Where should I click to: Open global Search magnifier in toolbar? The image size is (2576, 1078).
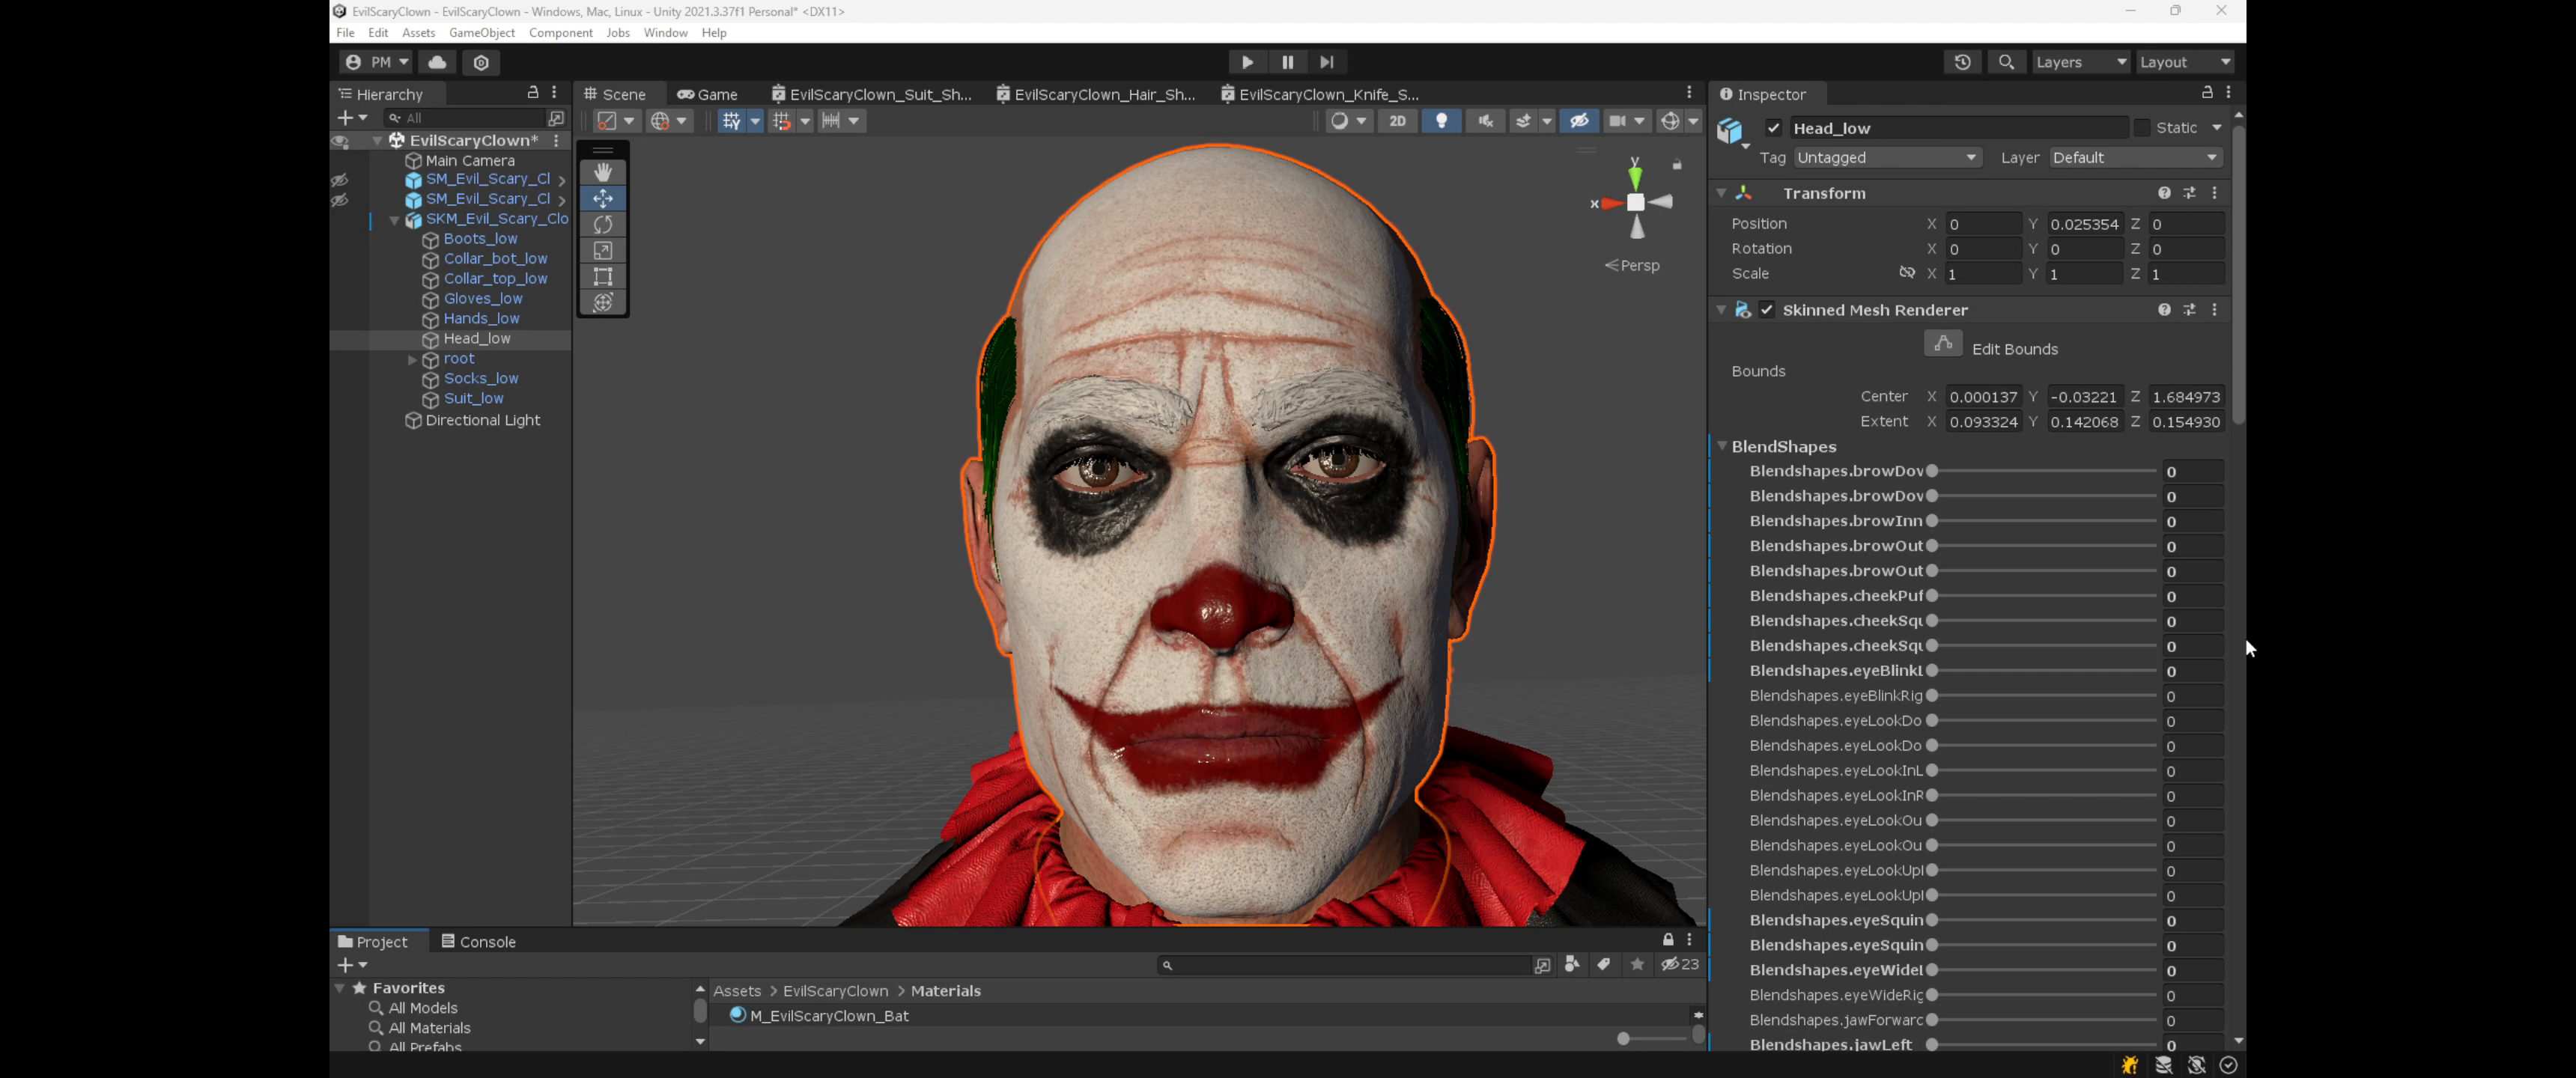click(2006, 62)
